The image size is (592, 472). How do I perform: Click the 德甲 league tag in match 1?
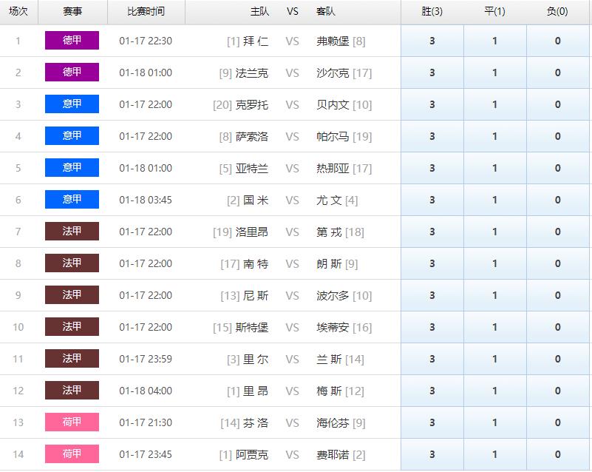point(72,40)
